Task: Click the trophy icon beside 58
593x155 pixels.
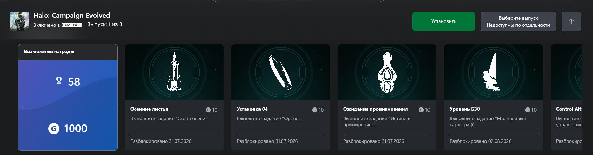Action: (x=59, y=81)
